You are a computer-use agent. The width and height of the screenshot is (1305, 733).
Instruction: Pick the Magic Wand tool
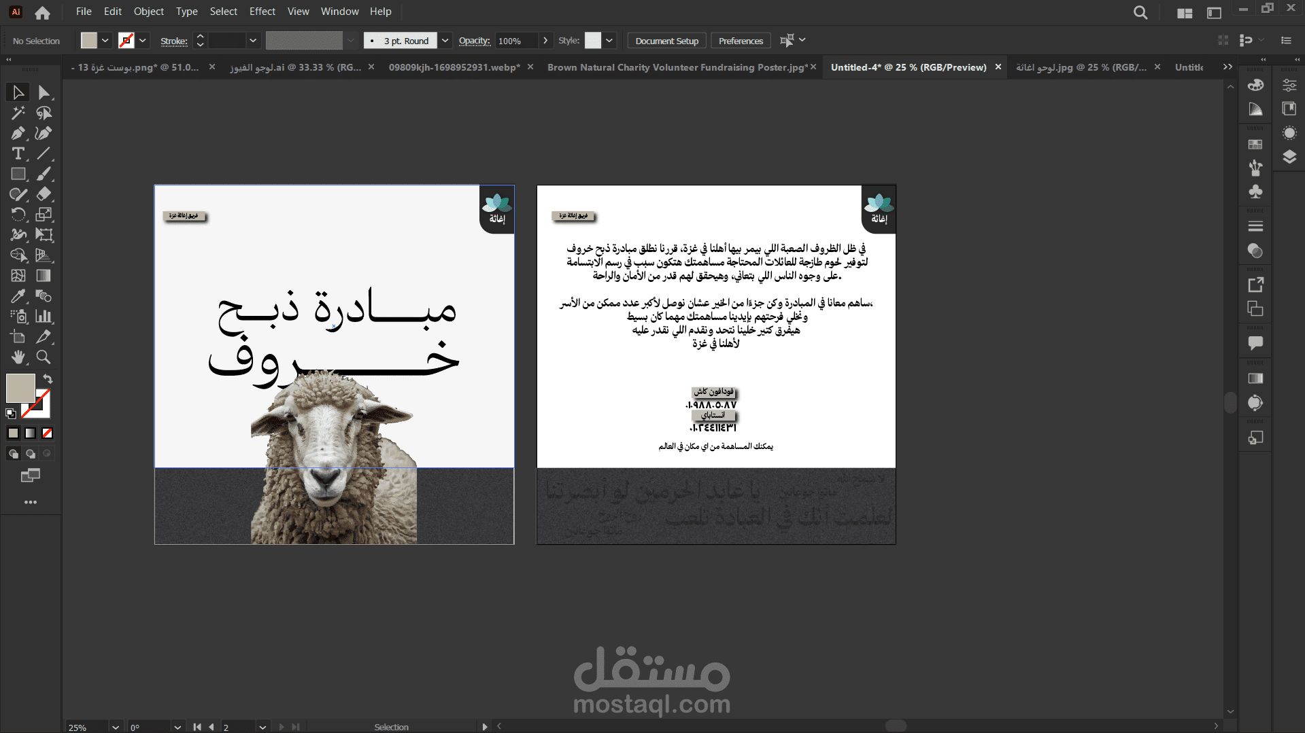pyautogui.click(x=18, y=113)
